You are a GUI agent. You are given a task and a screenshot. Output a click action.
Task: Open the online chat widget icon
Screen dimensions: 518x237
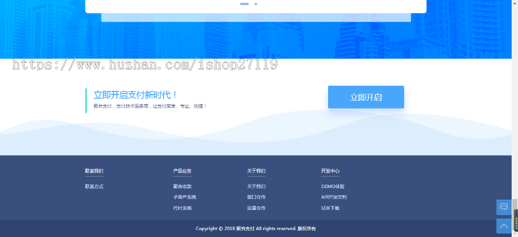click(504, 207)
